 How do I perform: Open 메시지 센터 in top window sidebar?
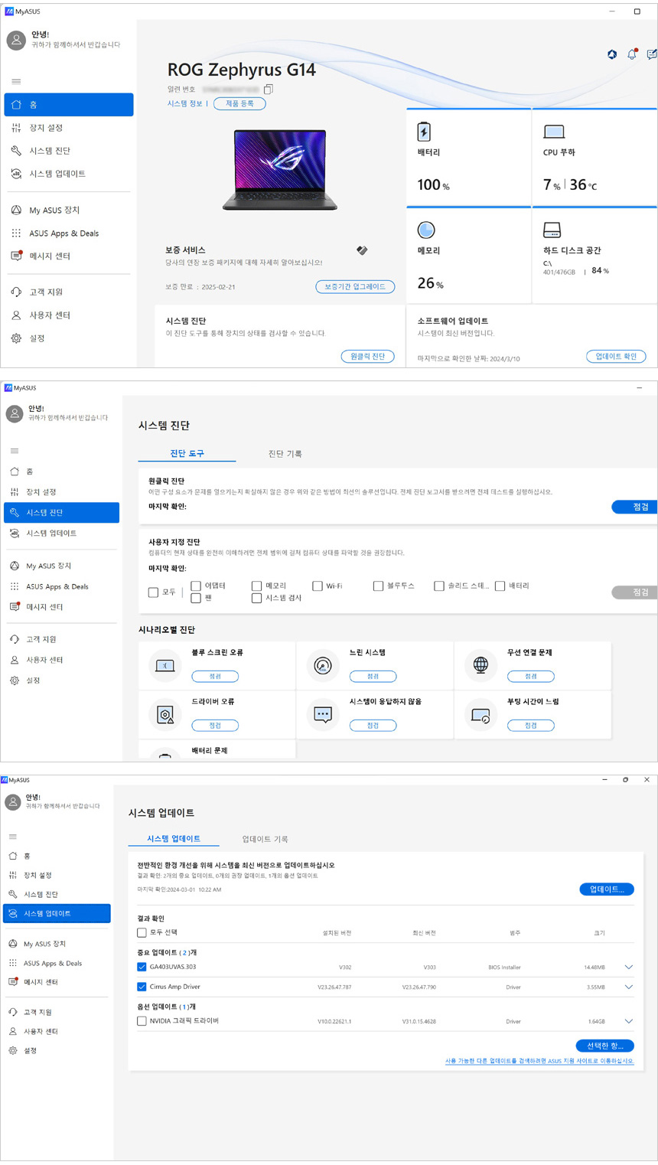click(x=69, y=256)
